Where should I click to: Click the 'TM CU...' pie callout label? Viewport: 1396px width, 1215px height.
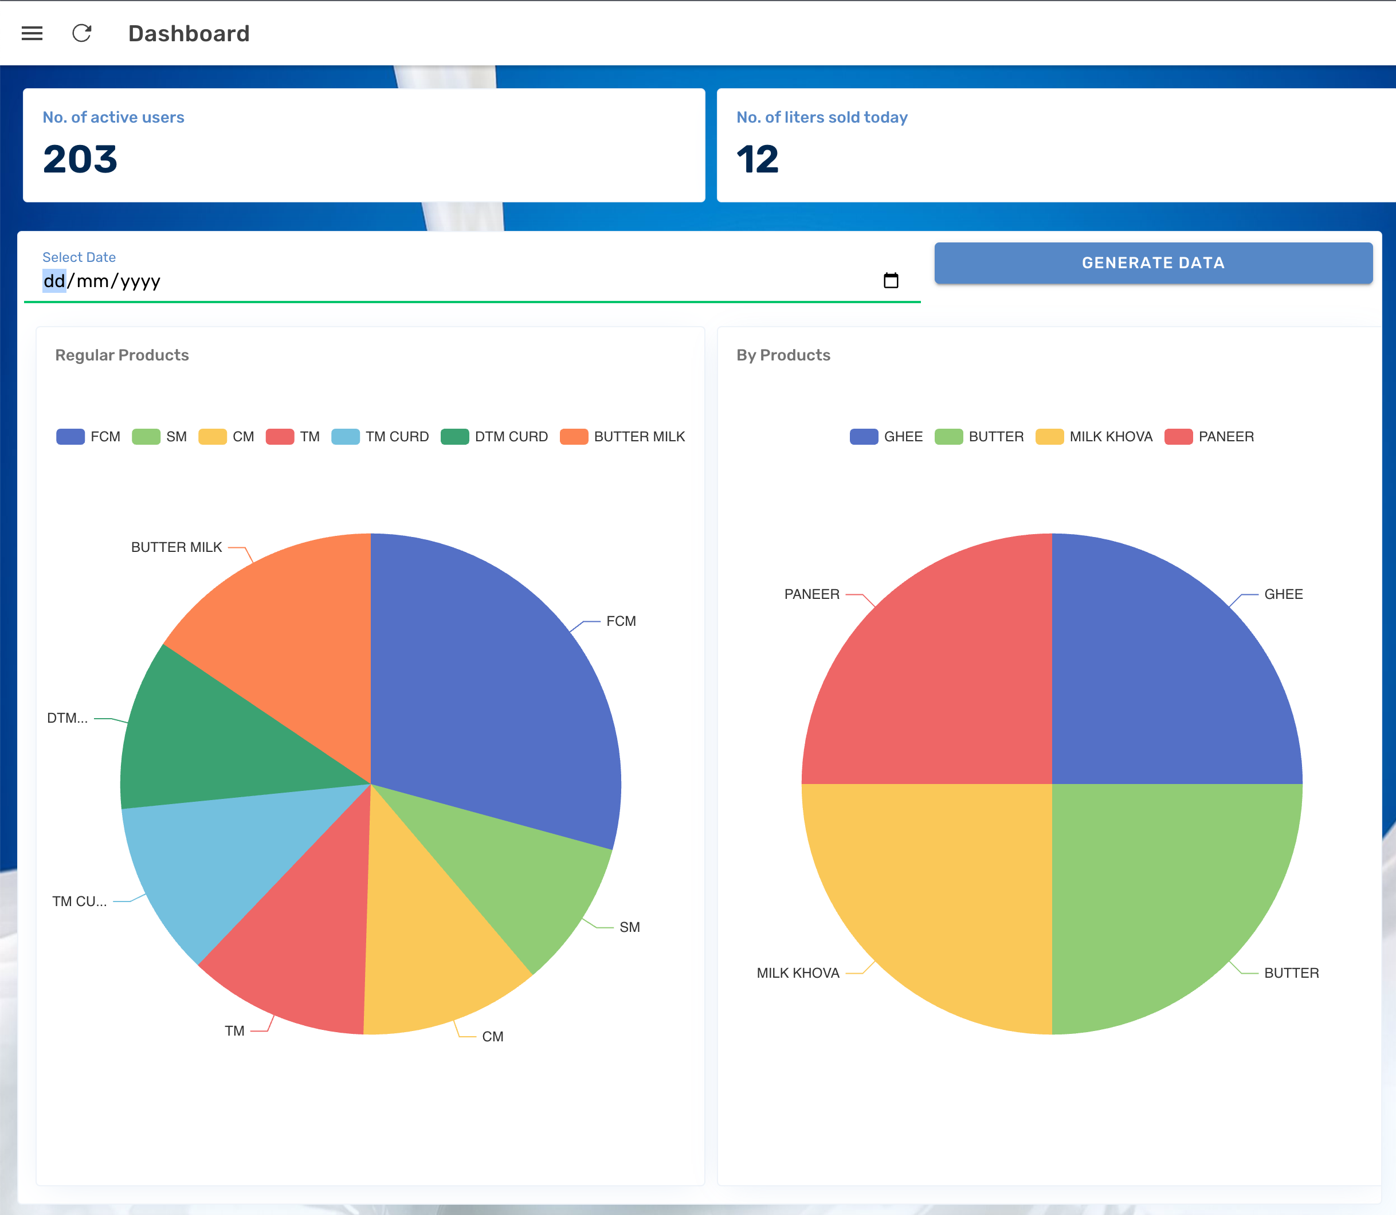tap(79, 902)
